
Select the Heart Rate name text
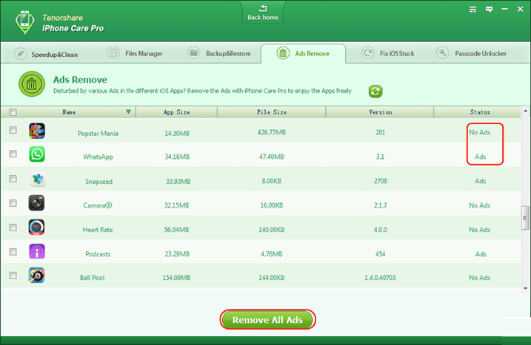pos(98,230)
